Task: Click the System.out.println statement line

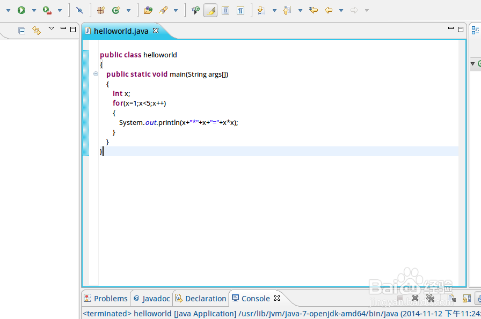Action: coord(179,123)
